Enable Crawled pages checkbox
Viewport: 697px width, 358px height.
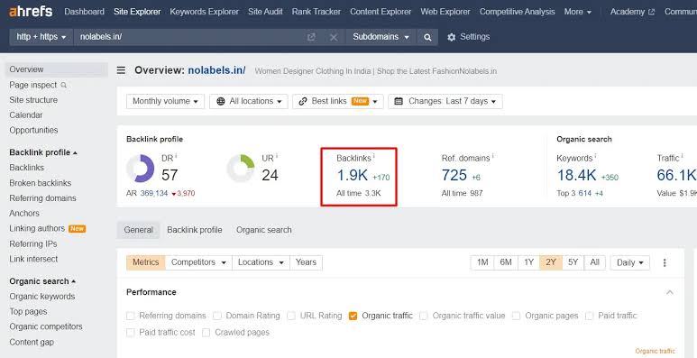pos(206,333)
